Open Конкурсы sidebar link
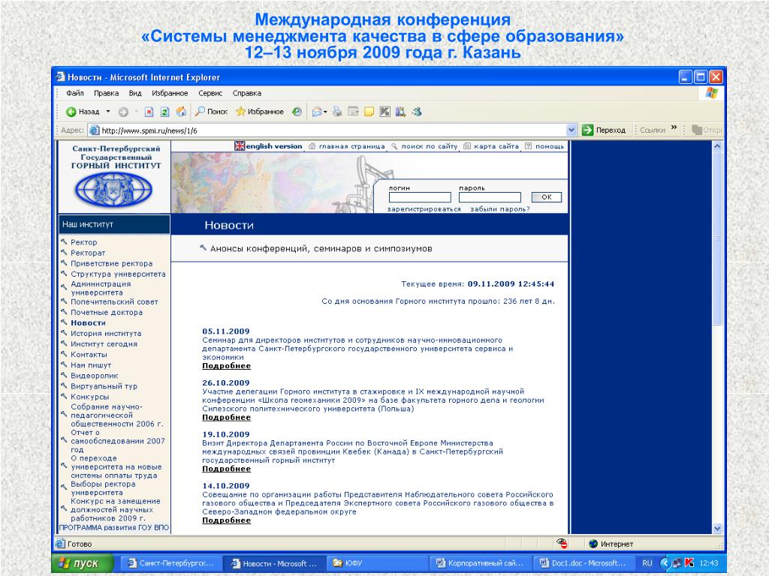Screen dimensions: 769x576 (90, 397)
